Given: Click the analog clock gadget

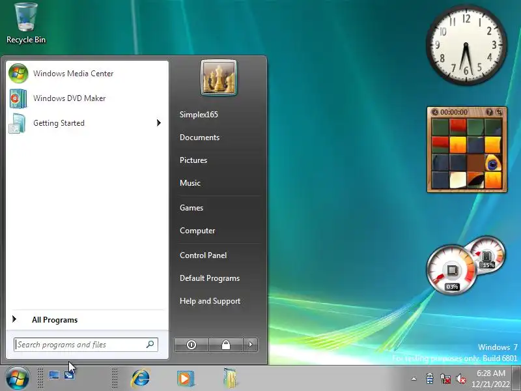Looking at the screenshot, I should [x=466, y=45].
